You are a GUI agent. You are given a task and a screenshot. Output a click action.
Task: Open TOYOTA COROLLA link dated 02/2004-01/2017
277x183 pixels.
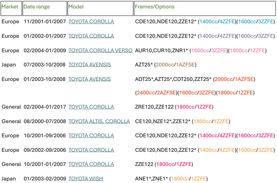(x=91, y=107)
